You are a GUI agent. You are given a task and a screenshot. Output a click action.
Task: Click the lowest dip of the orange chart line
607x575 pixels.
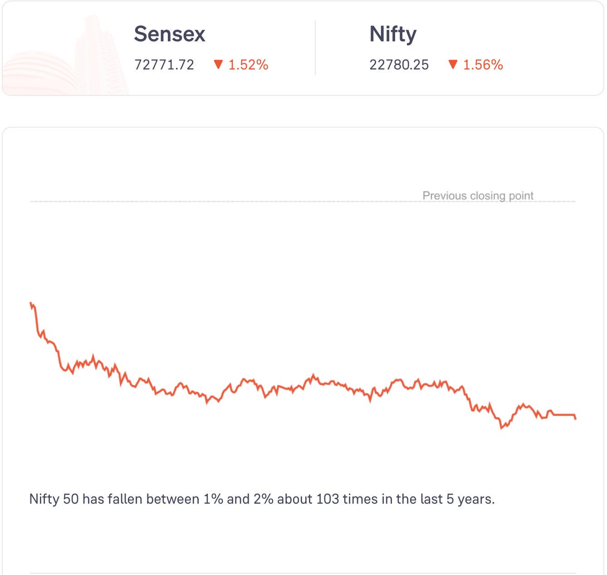[x=502, y=427]
